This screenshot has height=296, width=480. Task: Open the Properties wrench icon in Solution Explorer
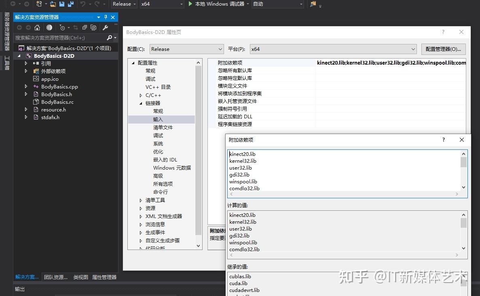(106, 27)
